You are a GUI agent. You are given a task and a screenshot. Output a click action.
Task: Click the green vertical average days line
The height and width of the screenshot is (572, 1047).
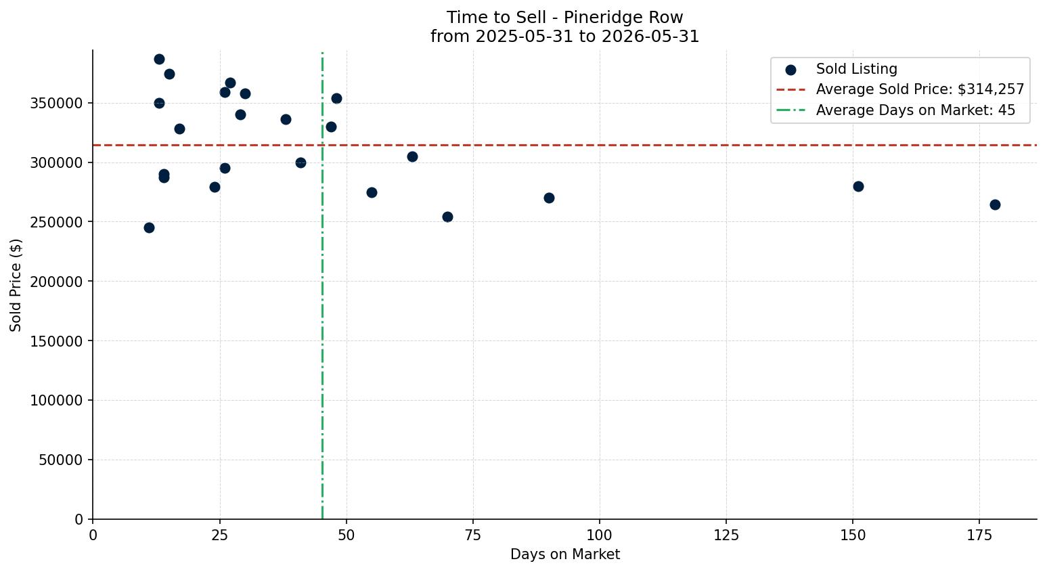[322, 284]
